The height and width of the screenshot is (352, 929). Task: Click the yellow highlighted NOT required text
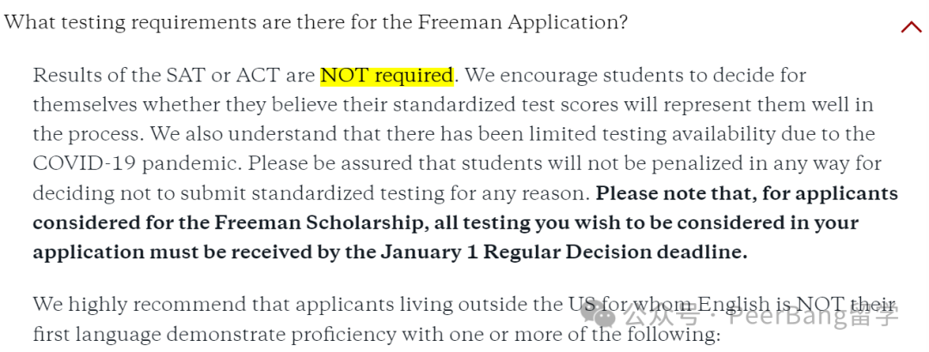click(386, 76)
